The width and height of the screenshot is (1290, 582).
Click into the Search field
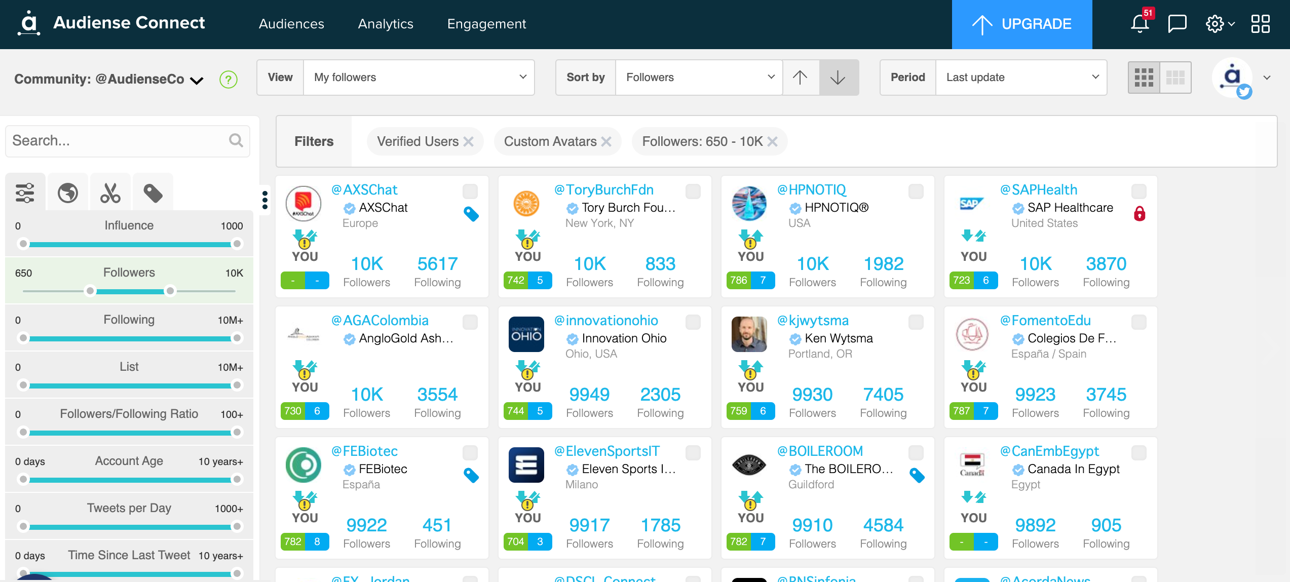point(128,141)
